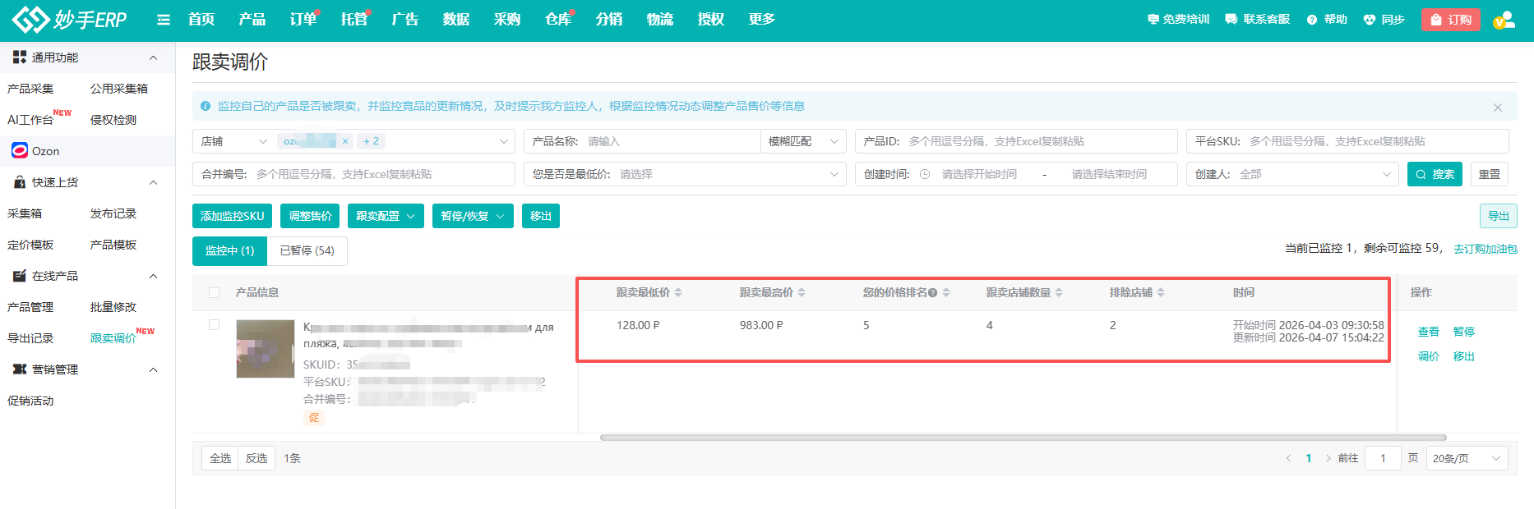The width and height of the screenshot is (1534, 509).
Task: Click the sort arrows on 跟卖最高价
Action: tap(802, 292)
